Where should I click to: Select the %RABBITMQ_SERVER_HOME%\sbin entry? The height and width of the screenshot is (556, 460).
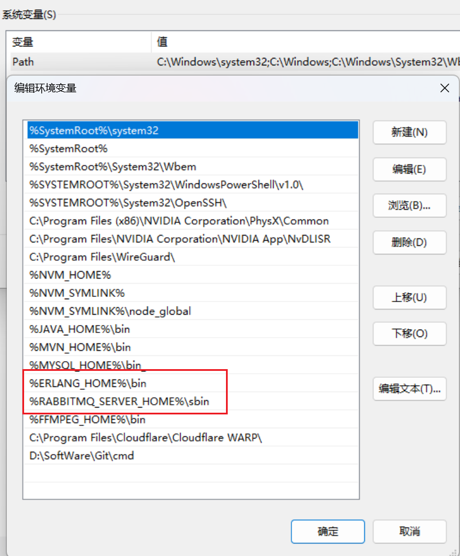coord(119,401)
